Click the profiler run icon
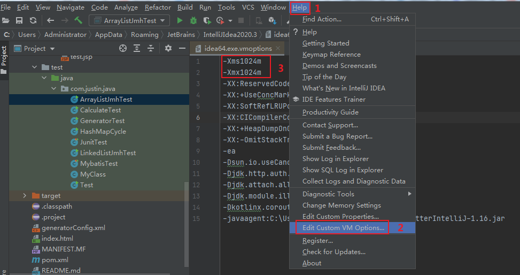Viewport: 520px width, 275px height. [x=220, y=20]
